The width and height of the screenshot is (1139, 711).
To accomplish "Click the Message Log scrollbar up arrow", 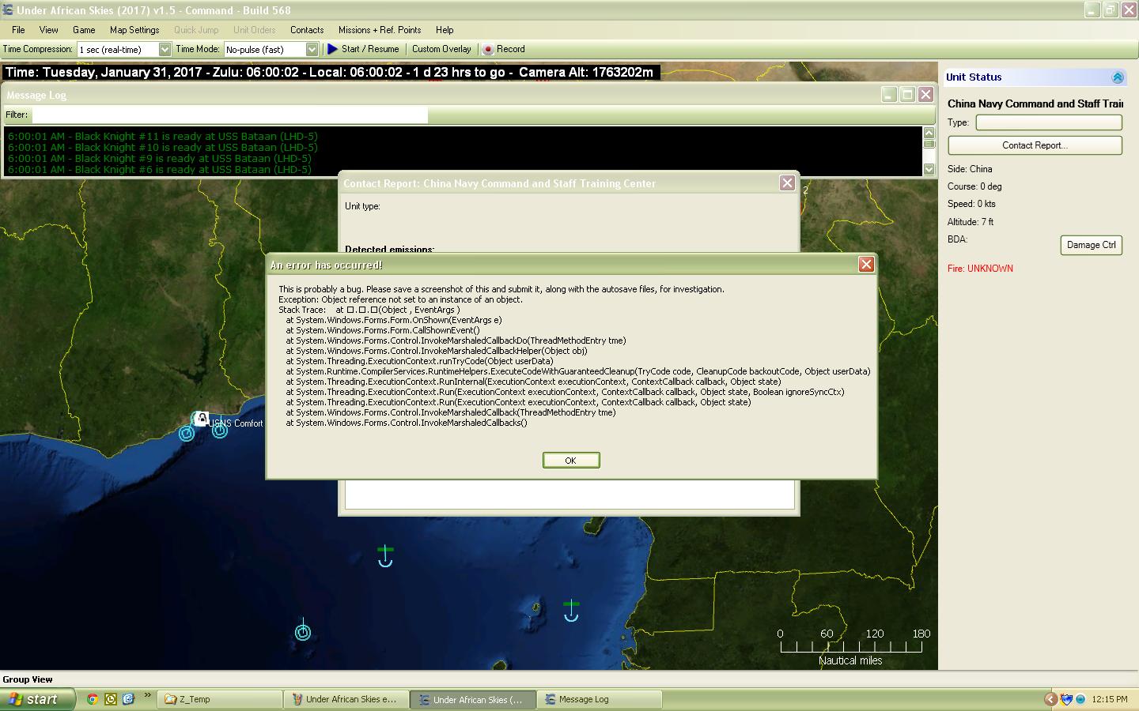I will tap(929, 133).
